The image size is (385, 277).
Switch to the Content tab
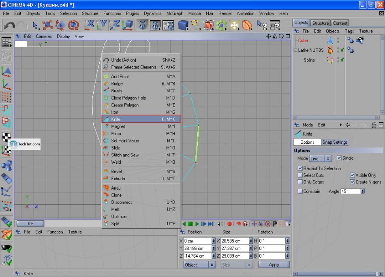[x=340, y=23]
